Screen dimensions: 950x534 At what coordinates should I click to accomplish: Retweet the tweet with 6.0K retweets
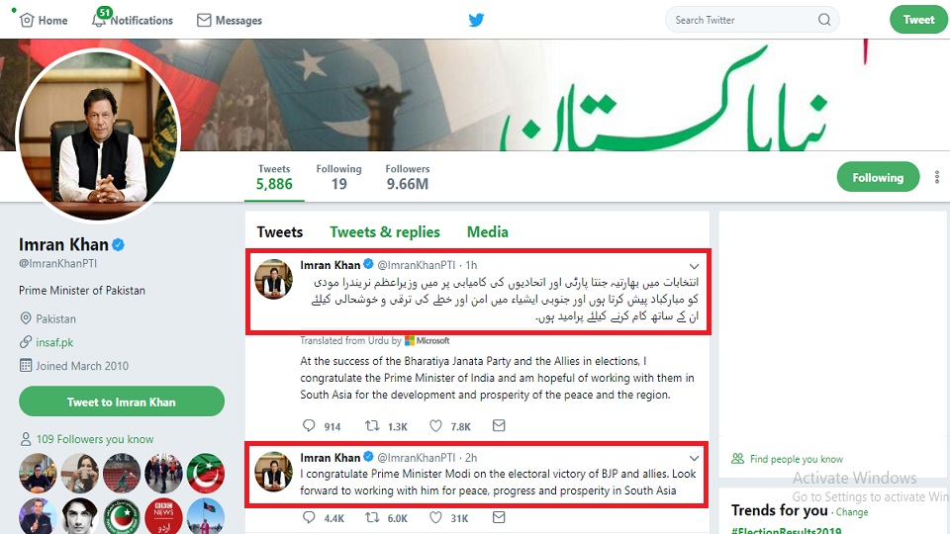372,517
